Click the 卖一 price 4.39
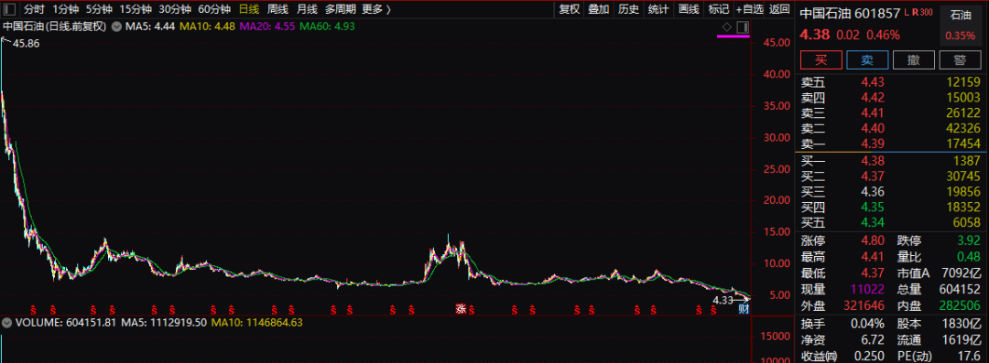 coord(874,144)
